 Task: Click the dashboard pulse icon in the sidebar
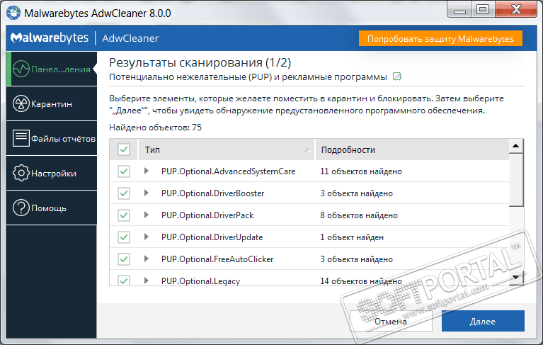[x=21, y=69]
